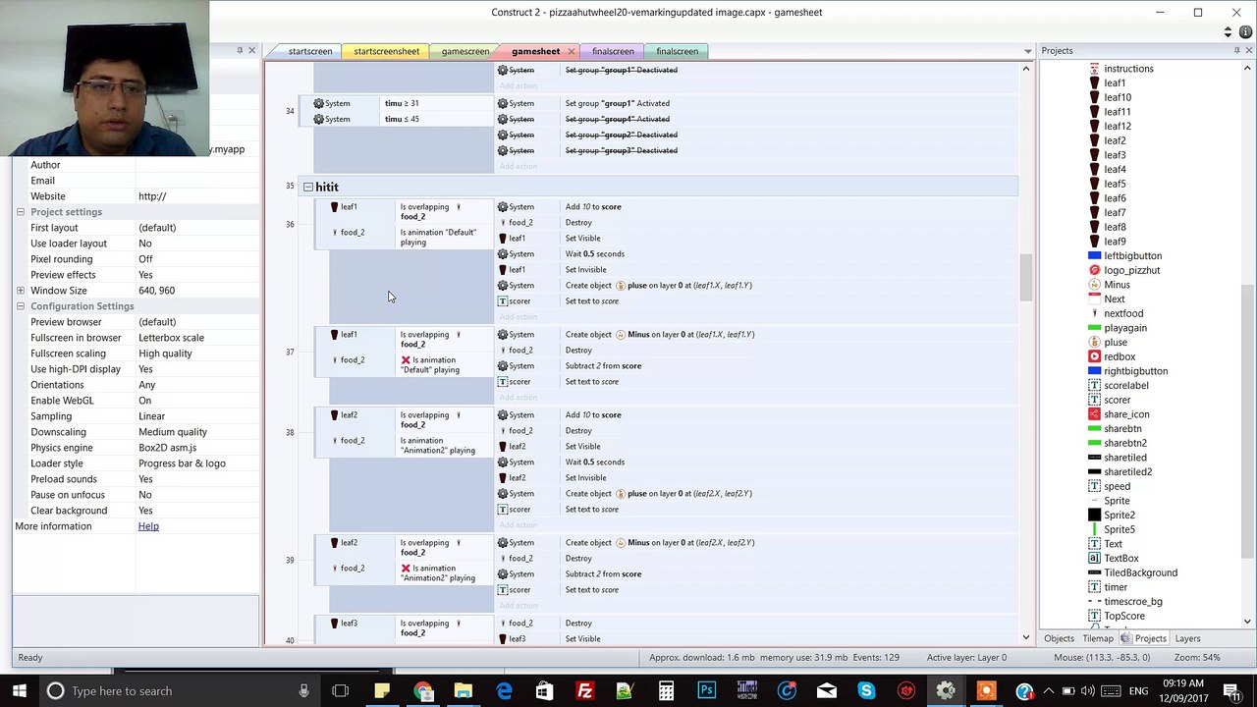Close the Projects panel

pos(1248,50)
